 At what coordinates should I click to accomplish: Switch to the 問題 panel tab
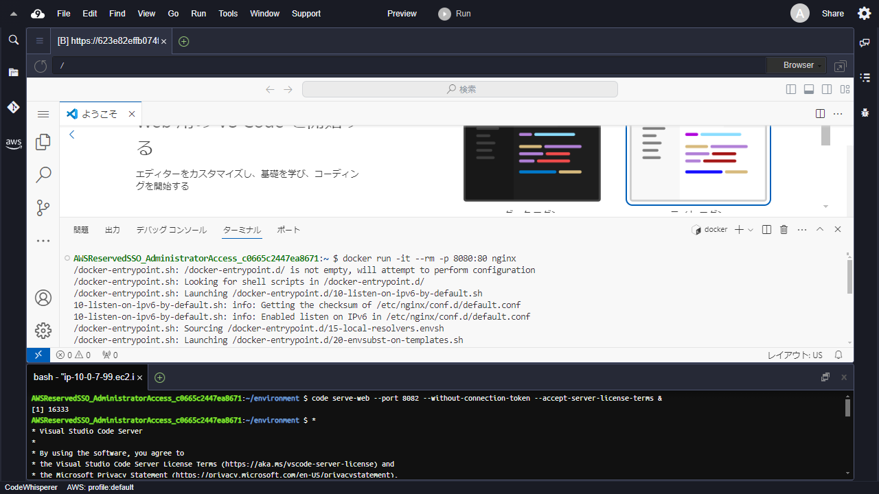click(81, 230)
